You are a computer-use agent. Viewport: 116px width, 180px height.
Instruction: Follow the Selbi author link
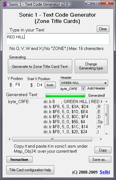coord(105,172)
